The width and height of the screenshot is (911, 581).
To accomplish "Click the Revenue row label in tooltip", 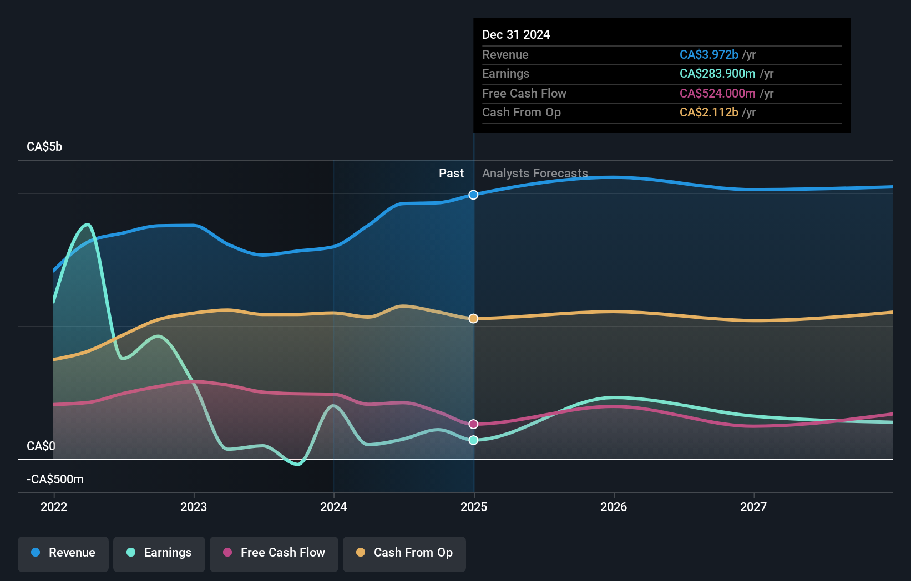I will point(505,55).
